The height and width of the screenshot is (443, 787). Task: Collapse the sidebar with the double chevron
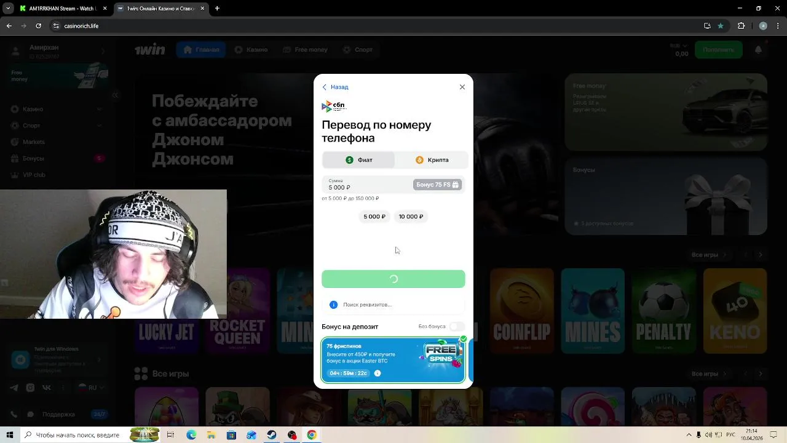[x=115, y=95]
